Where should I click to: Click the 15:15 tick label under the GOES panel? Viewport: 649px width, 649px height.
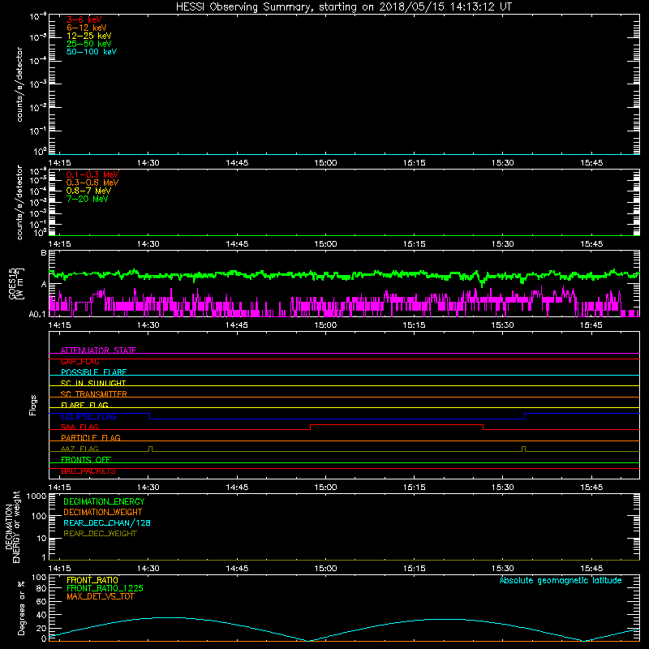(414, 325)
